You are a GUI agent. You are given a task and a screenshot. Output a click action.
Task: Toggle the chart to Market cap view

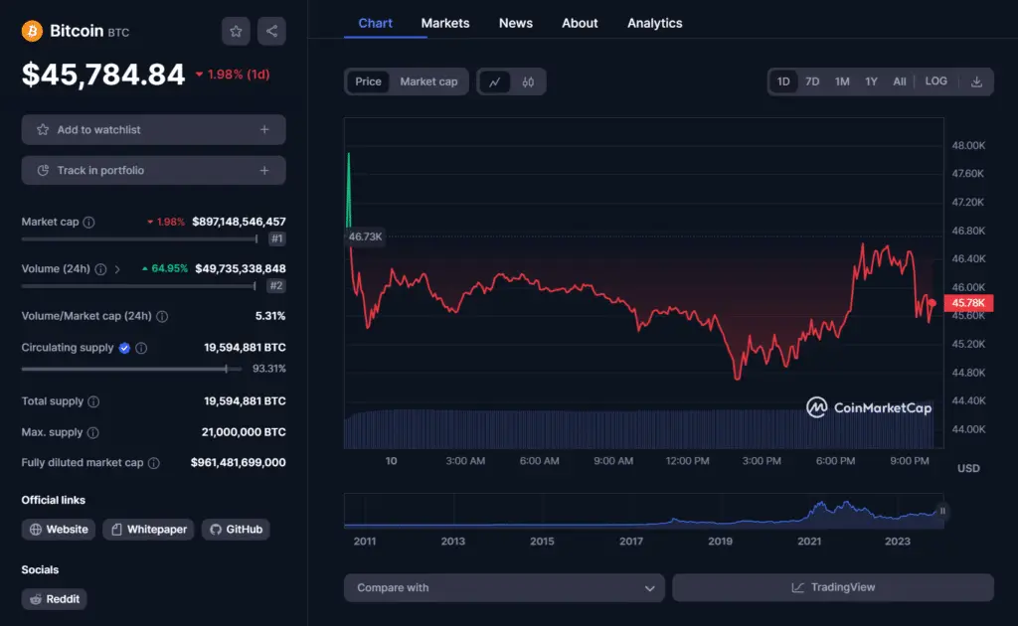[x=427, y=81]
